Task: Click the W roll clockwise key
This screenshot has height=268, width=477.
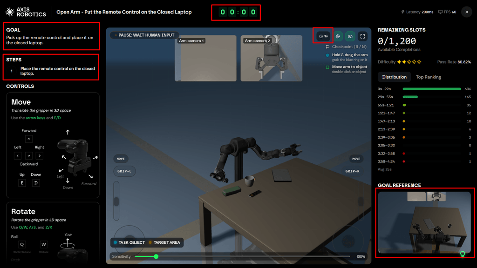Action: (44, 244)
